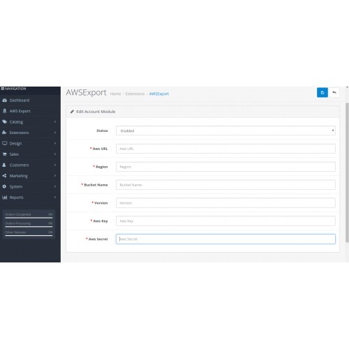349x349 pixels.
Task: Click the Bucket Name field label
Action: [x=96, y=185]
